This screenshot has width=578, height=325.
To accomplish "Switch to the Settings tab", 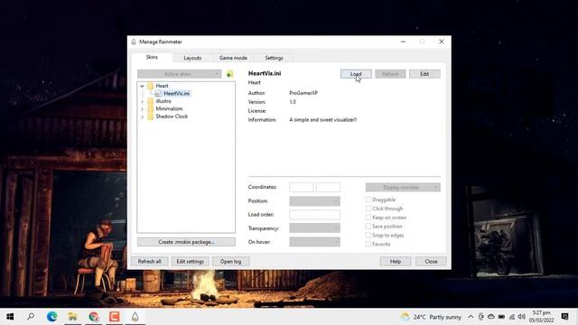I will 274,58.
